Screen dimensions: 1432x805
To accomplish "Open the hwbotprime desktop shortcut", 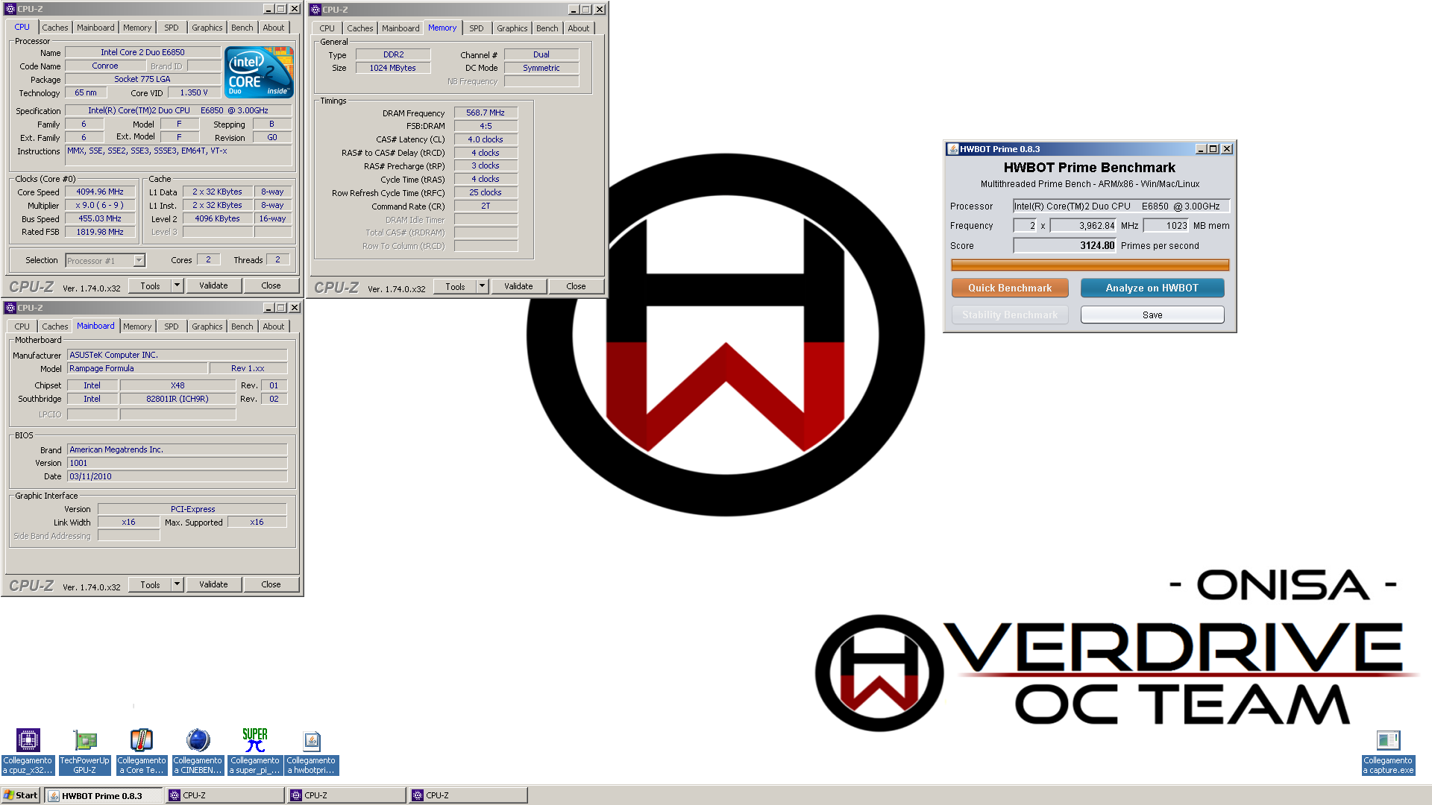I will pos(311,751).
